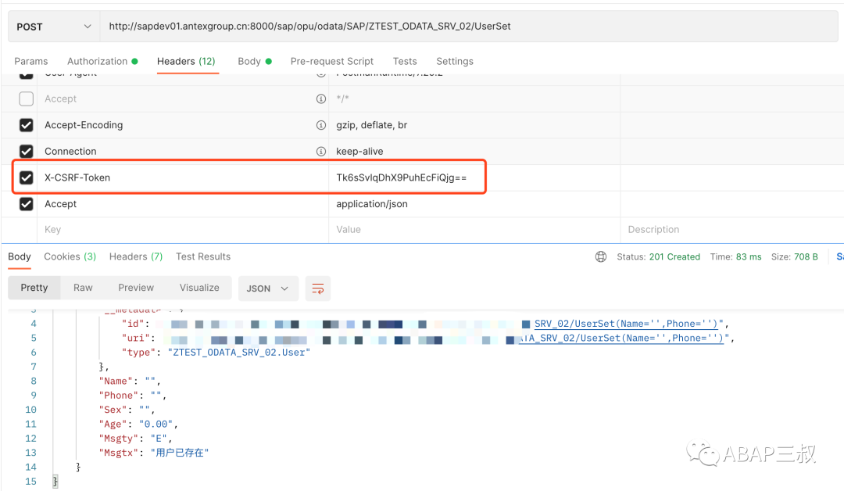Click the keep-alive value
The width and height of the screenshot is (844, 491).
tap(359, 151)
